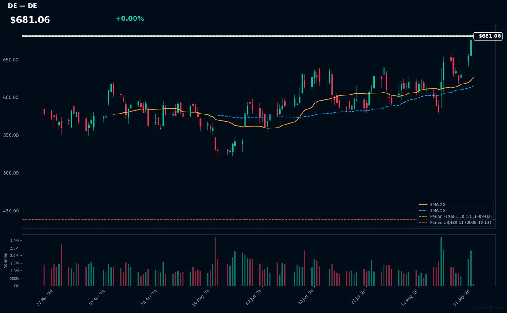Viewport: 507px width, 313px height.
Task: Click the +0.00% change value
Action: pyautogui.click(x=130, y=19)
